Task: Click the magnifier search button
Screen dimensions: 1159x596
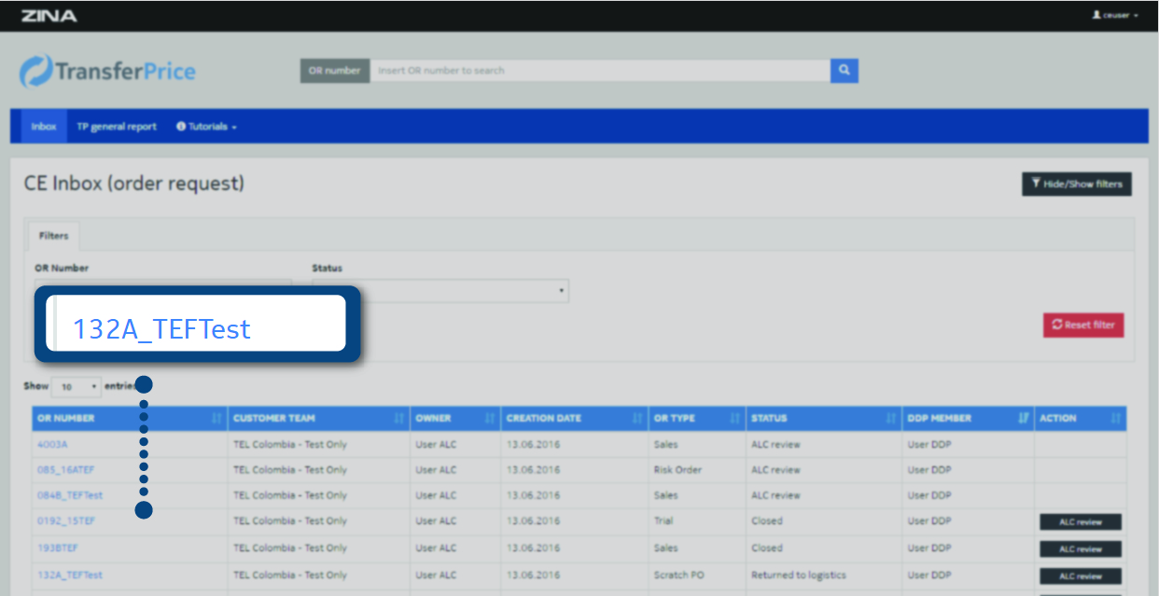Action: (844, 71)
